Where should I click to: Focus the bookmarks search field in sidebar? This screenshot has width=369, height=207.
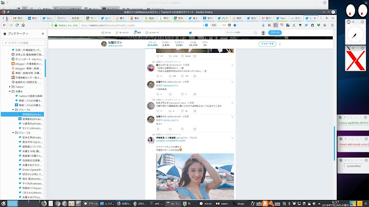24,43
